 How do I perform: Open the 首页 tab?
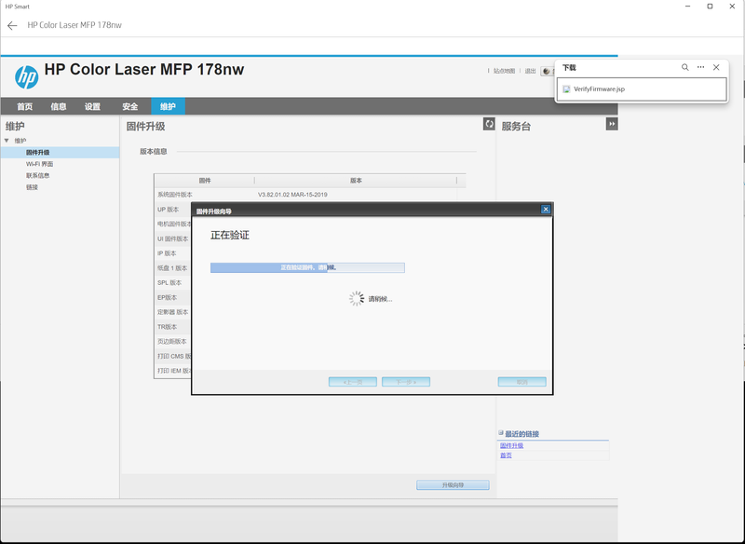pyautogui.click(x=25, y=106)
